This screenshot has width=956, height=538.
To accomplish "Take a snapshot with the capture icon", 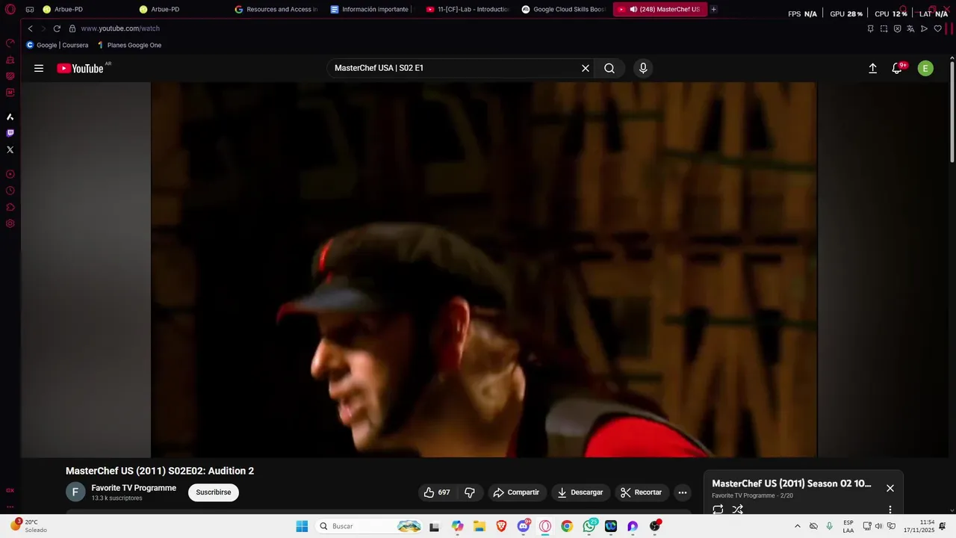I will (884, 28).
